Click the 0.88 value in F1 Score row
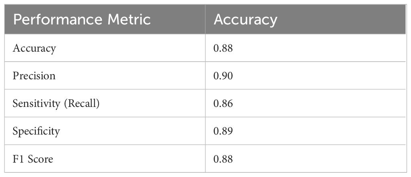The height and width of the screenshot is (177, 411). [223, 159]
